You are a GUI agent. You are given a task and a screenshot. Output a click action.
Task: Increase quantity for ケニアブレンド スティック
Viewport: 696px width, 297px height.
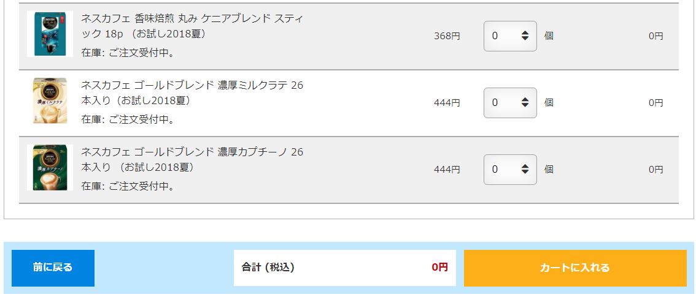525,33
